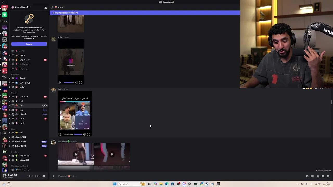Open Steam from the taskbar
The image size is (333, 187).
(207, 184)
